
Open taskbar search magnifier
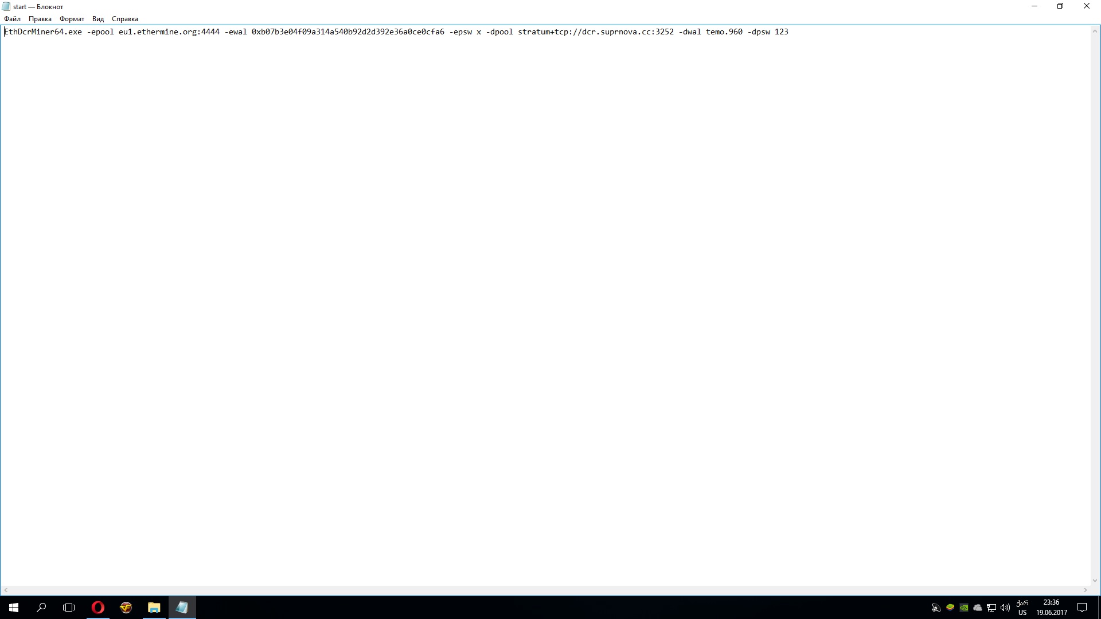(x=41, y=608)
